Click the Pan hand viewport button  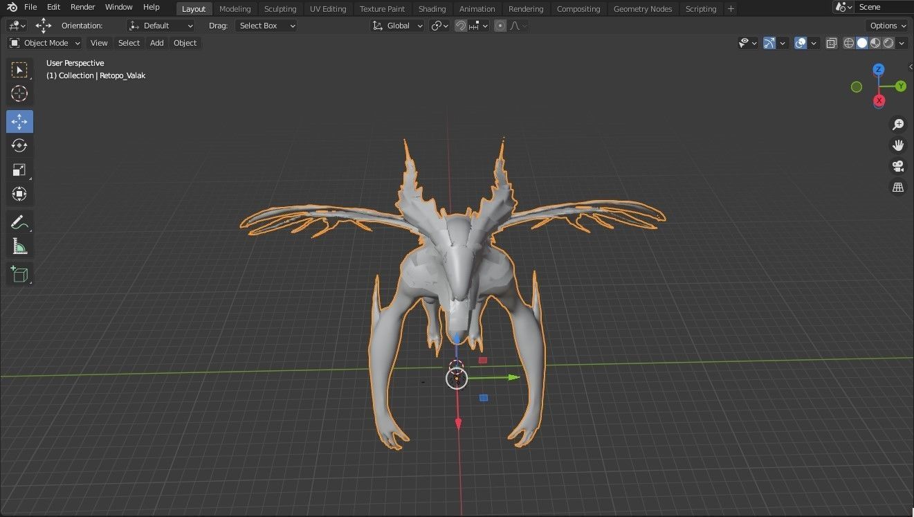[x=898, y=145]
